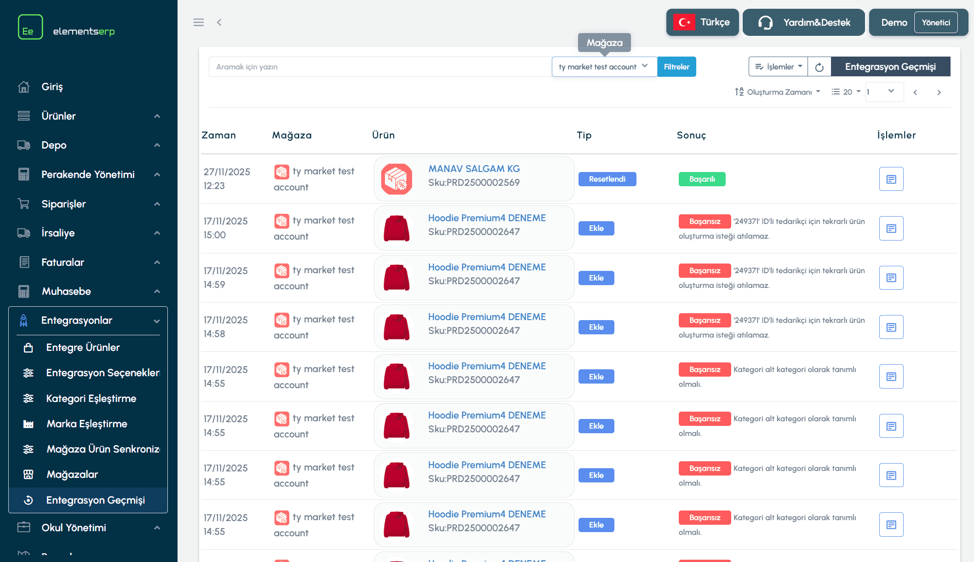
Task: Open Mağazalar in sidebar
Action: coord(72,474)
